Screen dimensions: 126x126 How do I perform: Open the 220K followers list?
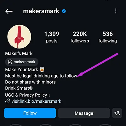pos(80,37)
